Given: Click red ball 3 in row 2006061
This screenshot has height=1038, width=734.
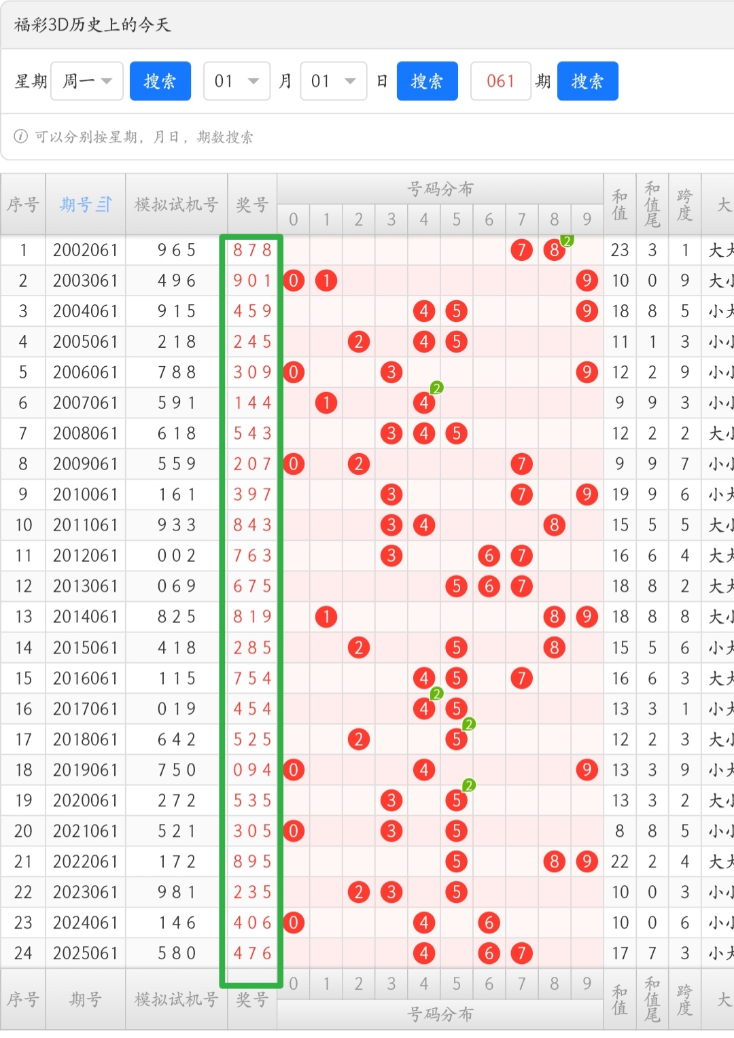Looking at the screenshot, I should coord(391,372).
